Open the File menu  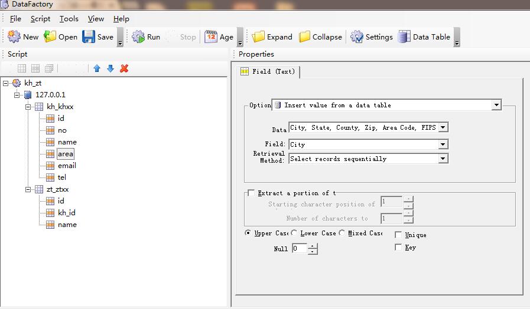point(15,19)
